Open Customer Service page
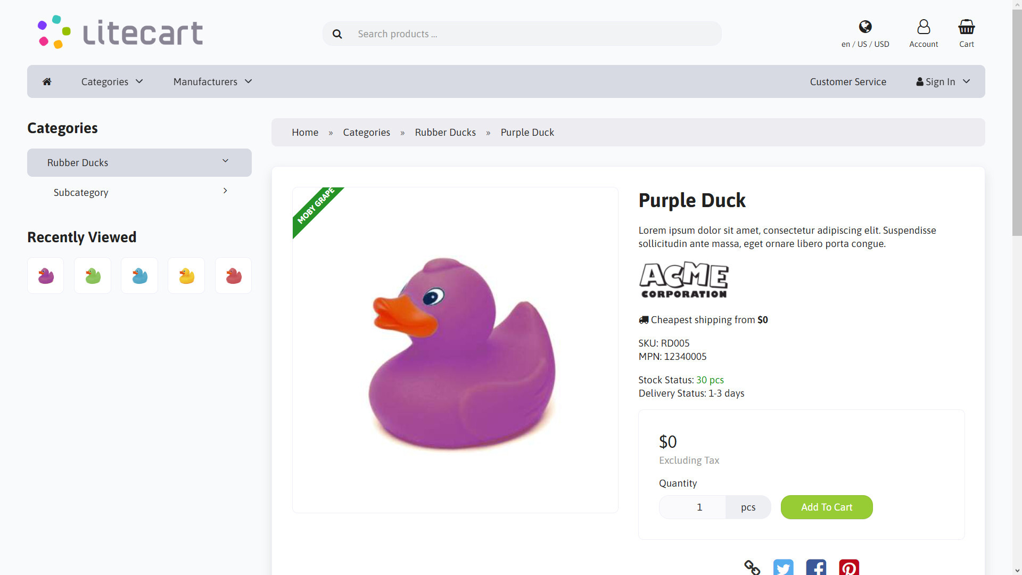The image size is (1022, 575). (x=848, y=81)
